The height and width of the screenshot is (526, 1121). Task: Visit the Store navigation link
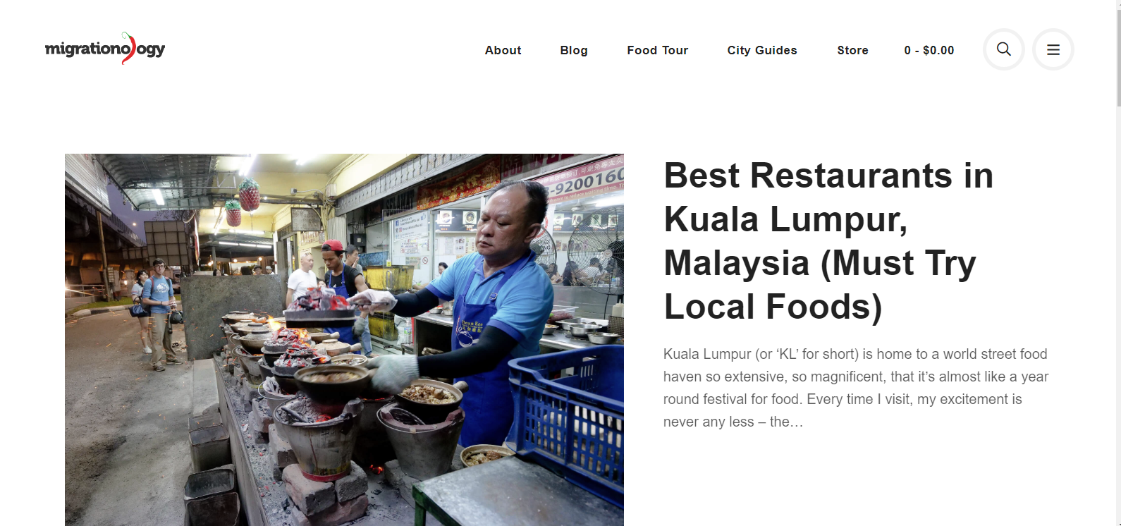[x=852, y=50]
